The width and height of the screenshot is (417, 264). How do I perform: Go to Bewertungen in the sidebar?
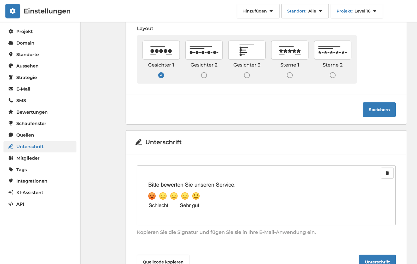(x=32, y=112)
